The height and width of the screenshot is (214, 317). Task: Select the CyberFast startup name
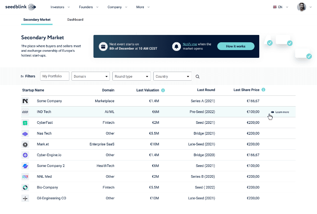click(x=45, y=123)
